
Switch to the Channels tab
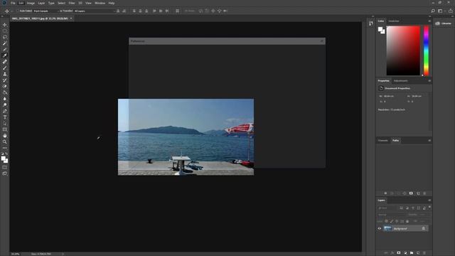click(382, 141)
